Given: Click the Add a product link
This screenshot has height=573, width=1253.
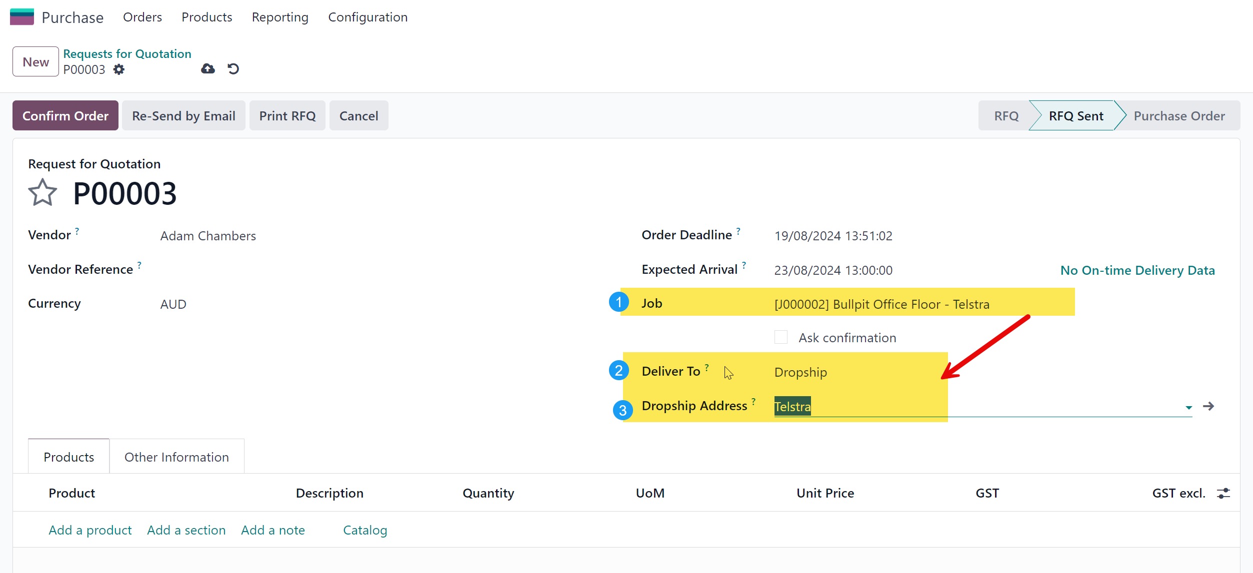Looking at the screenshot, I should coord(90,530).
